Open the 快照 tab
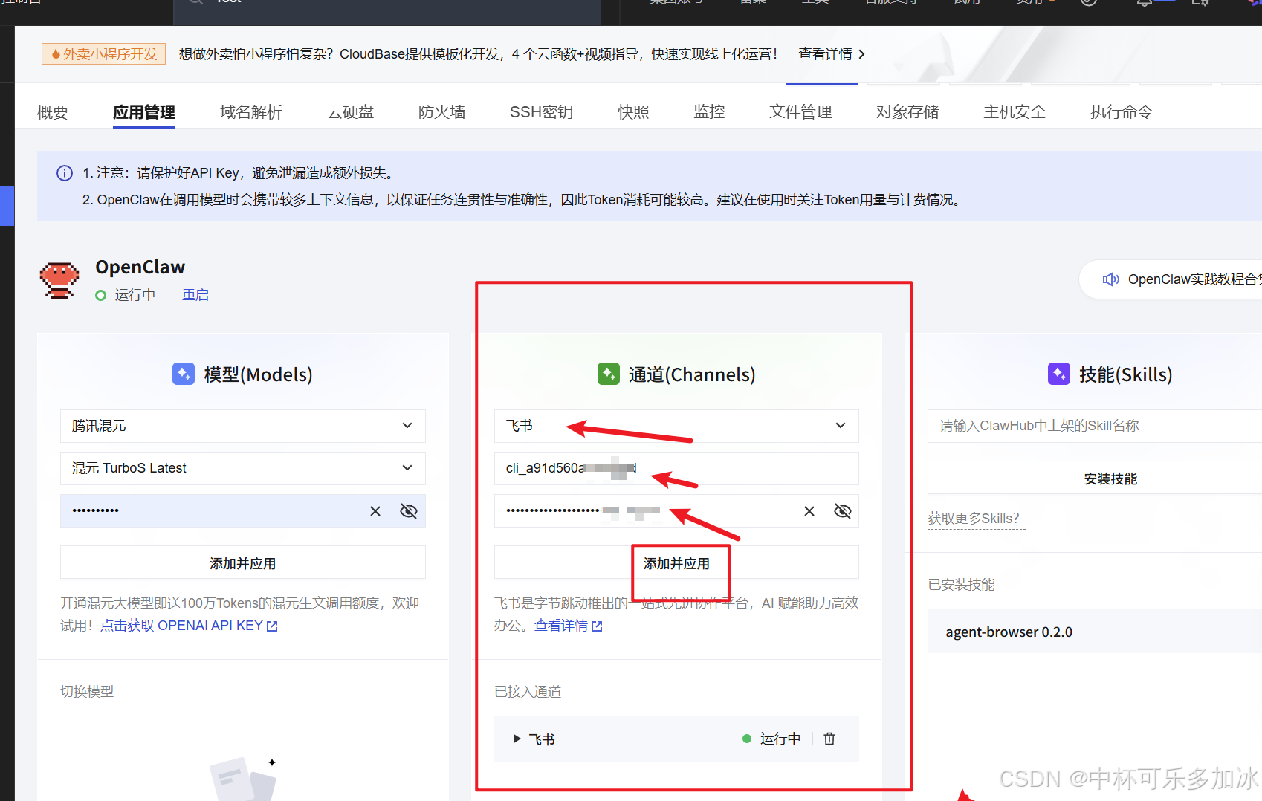 [x=633, y=112]
